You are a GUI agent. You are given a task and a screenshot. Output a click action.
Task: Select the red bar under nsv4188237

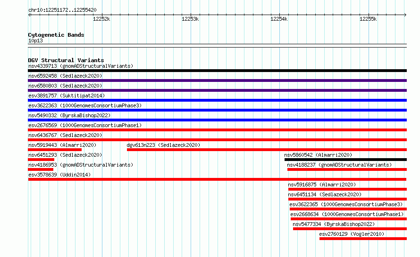coord(347,169)
